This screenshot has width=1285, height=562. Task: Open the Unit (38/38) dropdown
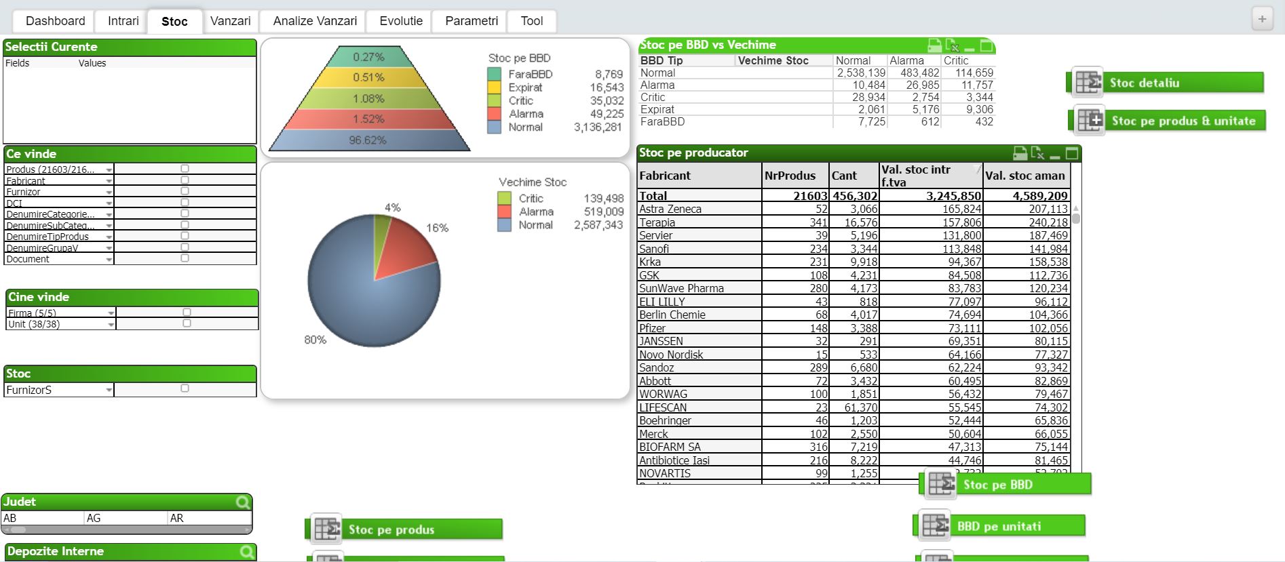point(111,325)
